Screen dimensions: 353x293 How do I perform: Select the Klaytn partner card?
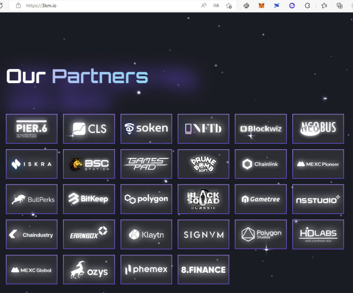pos(146,234)
